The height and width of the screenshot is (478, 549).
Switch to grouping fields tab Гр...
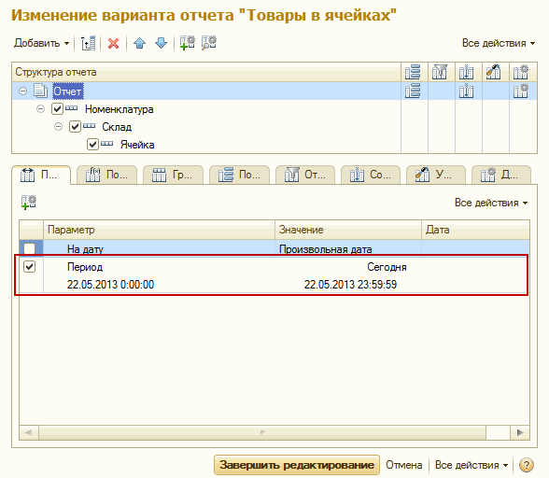pos(173,175)
